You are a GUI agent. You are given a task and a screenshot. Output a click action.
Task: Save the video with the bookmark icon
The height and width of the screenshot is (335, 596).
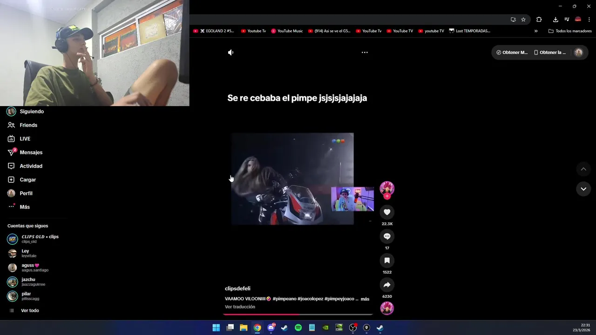(x=387, y=261)
